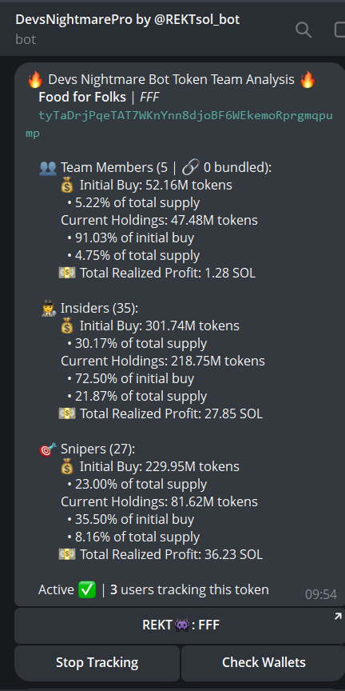Copy the token contract address
Screen dimensions: 345x691
click(180, 124)
